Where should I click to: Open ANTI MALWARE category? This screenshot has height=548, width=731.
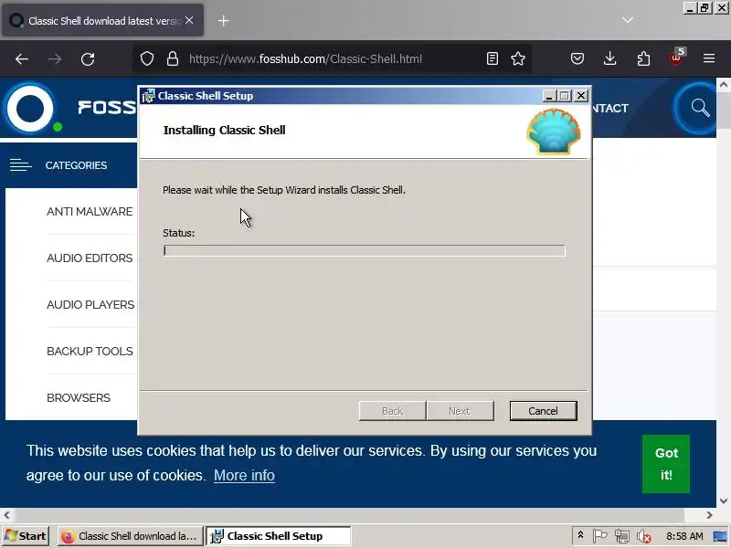(90, 212)
